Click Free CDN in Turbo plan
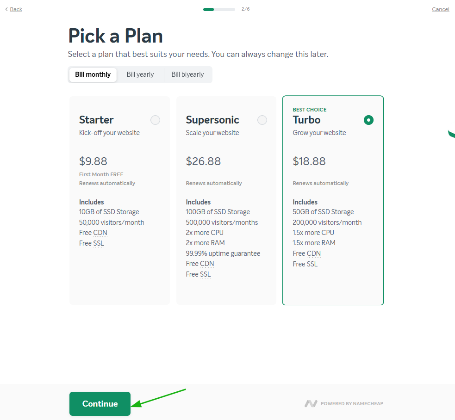The height and width of the screenshot is (420, 455). (307, 253)
